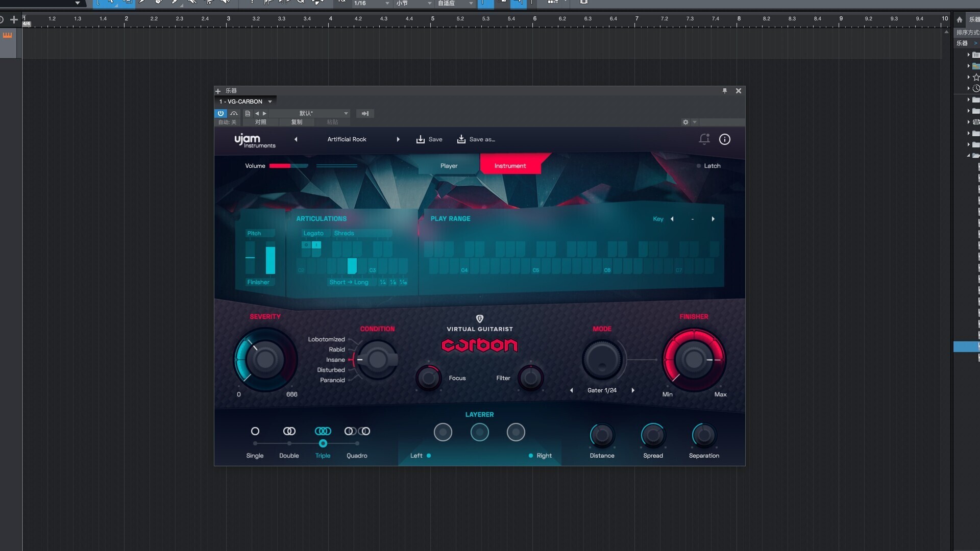Open the 1 - VG-CARBON instrument dropdown
980x551 pixels.
pos(246,102)
